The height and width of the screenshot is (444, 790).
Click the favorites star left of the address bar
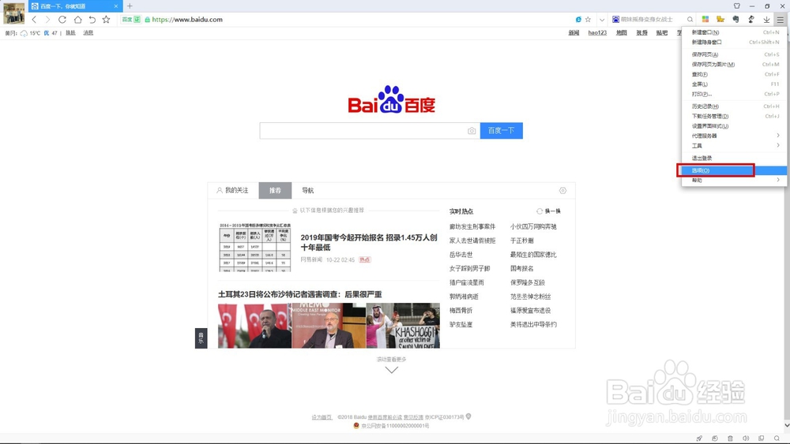coord(106,20)
